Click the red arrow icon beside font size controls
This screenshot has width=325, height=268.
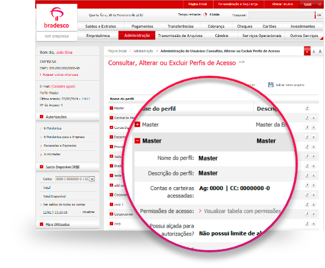(307, 51)
